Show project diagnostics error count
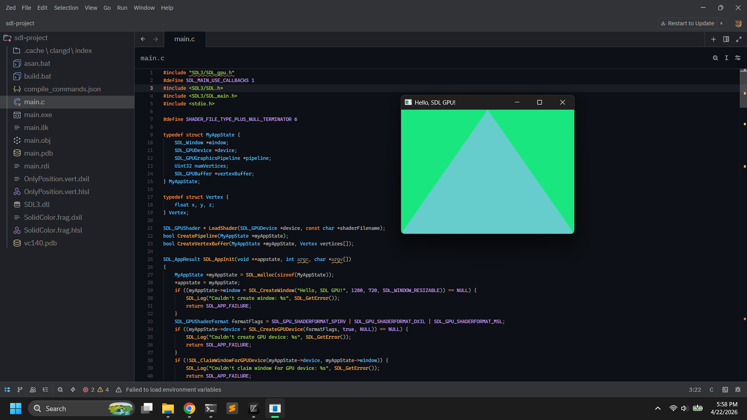Viewport: 747px width, 420px height. (x=89, y=390)
